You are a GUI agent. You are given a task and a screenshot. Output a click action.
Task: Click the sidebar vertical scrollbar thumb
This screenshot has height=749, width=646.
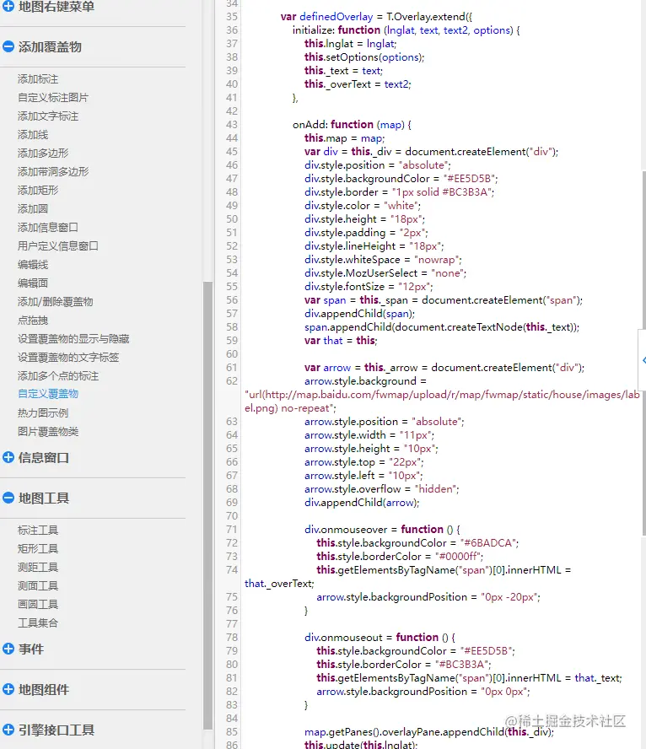[x=207, y=505]
